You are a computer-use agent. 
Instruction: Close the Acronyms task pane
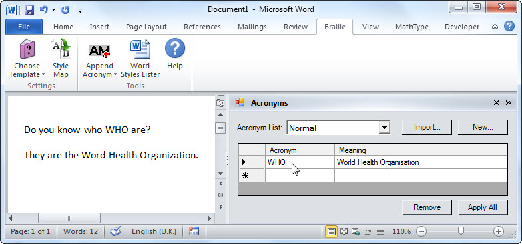[x=497, y=103]
